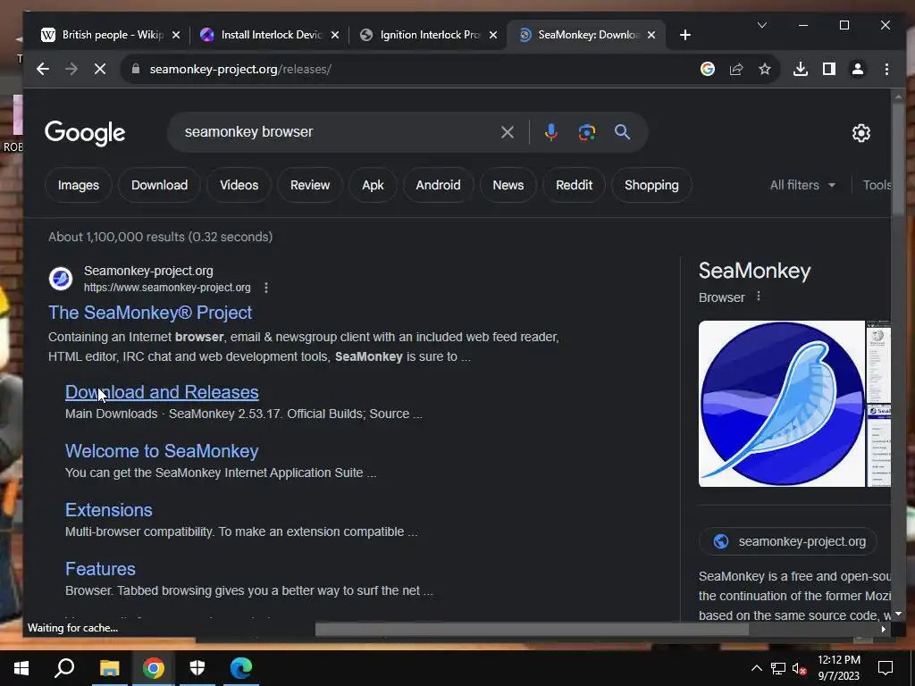This screenshot has width=915, height=686.
Task: Open Chrome downloads icon
Action: (x=801, y=69)
